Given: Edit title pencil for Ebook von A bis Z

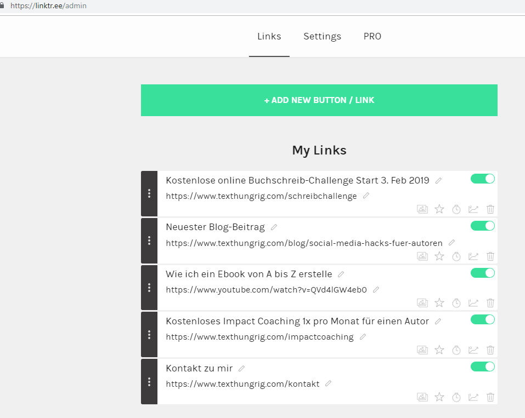Looking at the screenshot, I should 341,274.
